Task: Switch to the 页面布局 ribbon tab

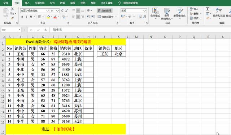Action: 40,3
